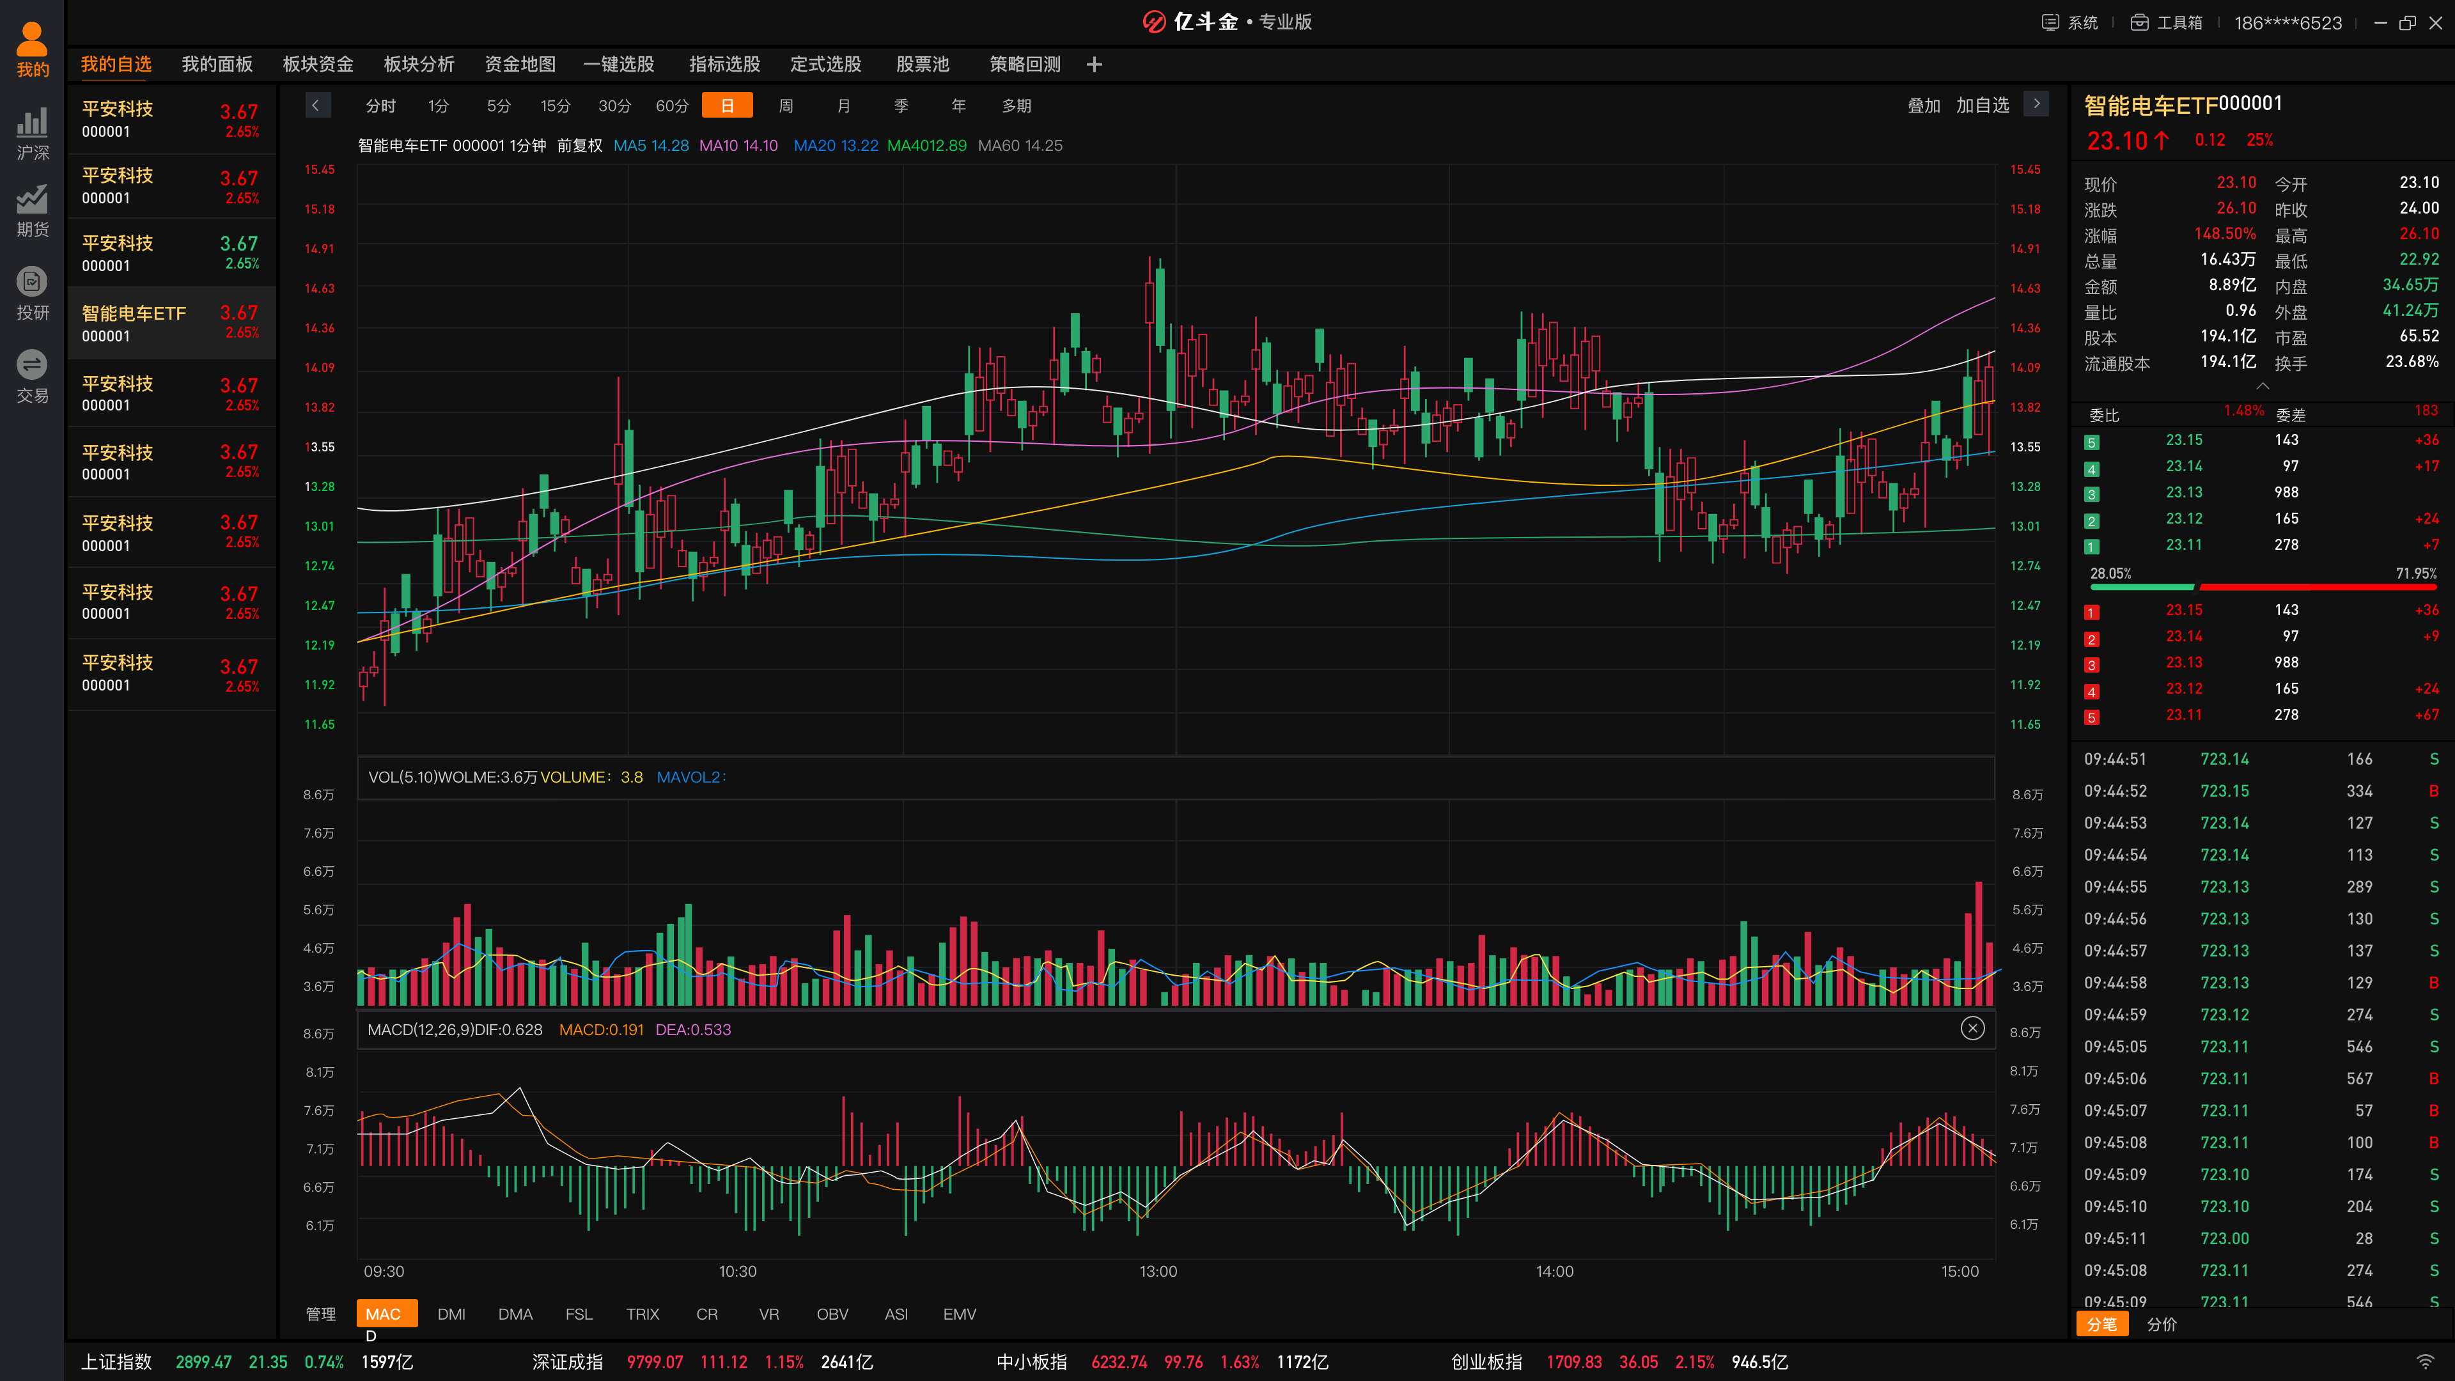
Task: Open the 股票池 tab
Action: pyautogui.click(x=923, y=64)
